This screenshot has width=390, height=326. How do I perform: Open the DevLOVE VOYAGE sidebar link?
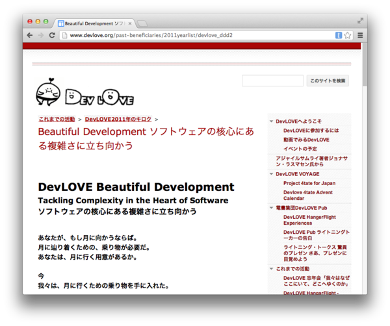(x=298, y=174)
